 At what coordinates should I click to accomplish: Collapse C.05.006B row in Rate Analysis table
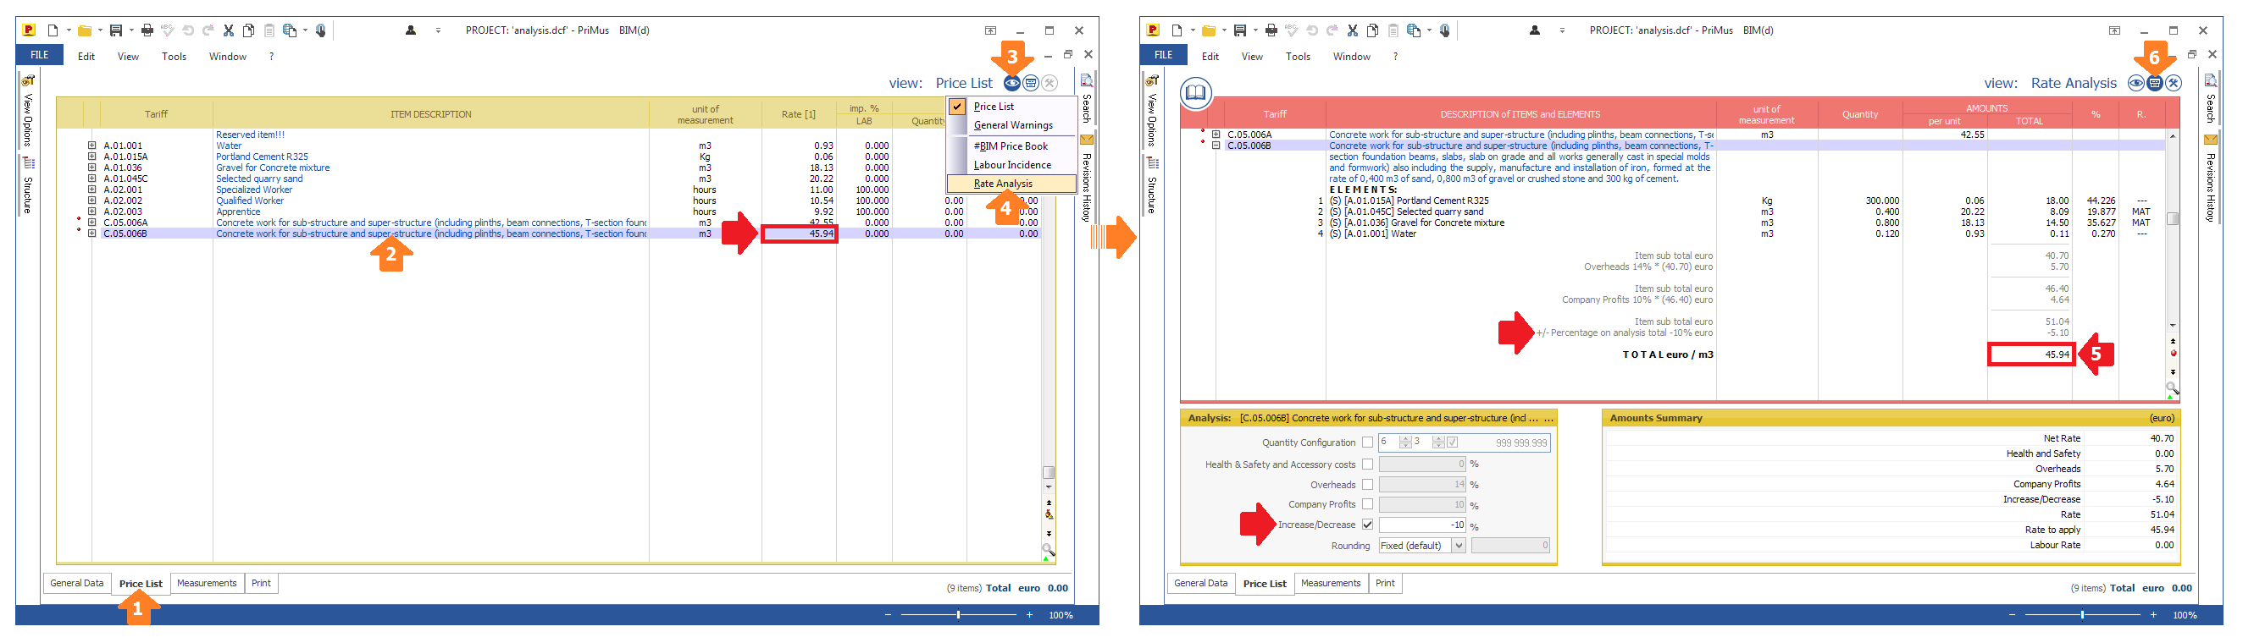pyautogui.click(x=1216, y=146)
